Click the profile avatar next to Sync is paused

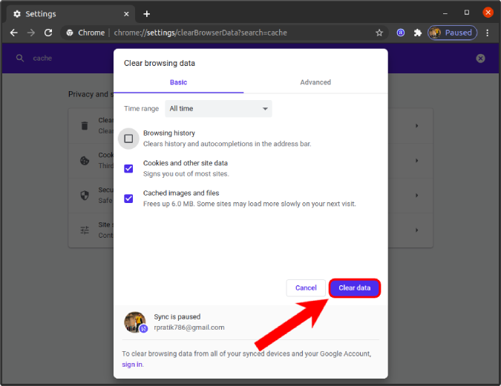tap(135, 322)
